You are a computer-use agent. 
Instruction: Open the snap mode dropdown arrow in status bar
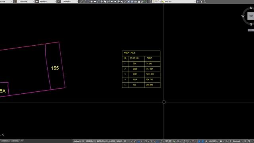pyautogui.click(x=131, y=141)
